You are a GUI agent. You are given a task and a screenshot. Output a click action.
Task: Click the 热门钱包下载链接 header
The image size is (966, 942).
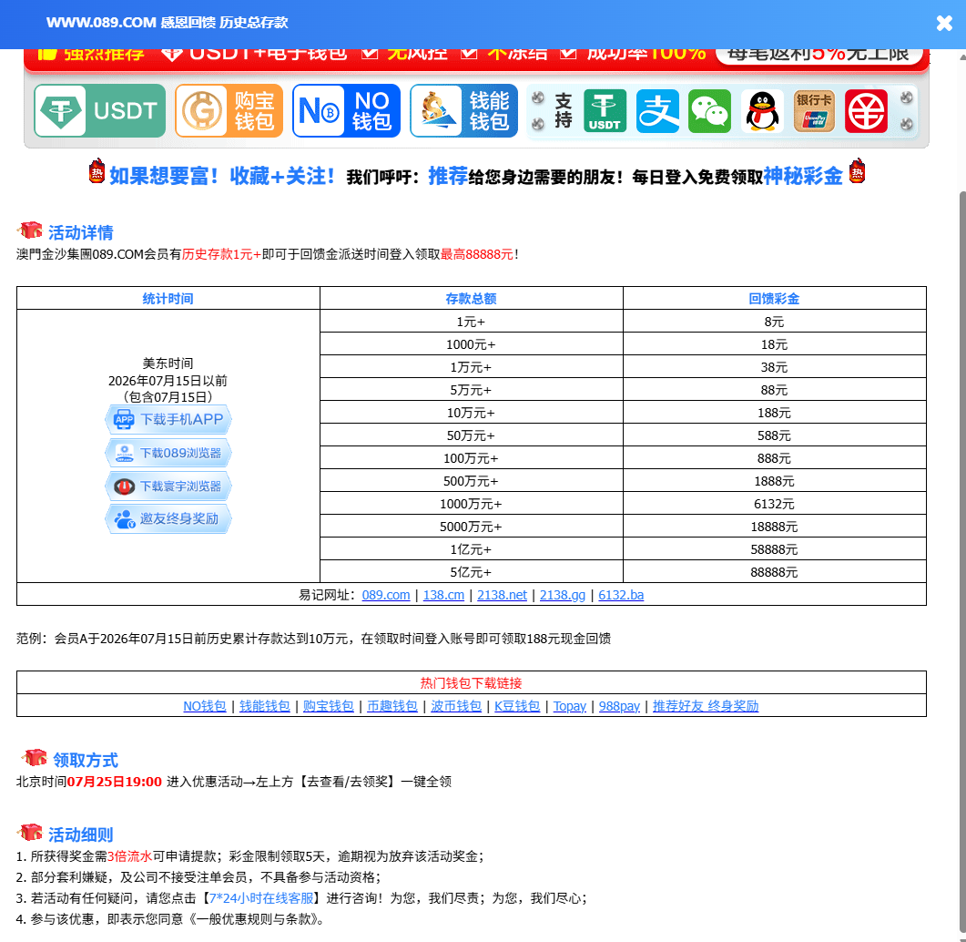[x=472, y=683]
